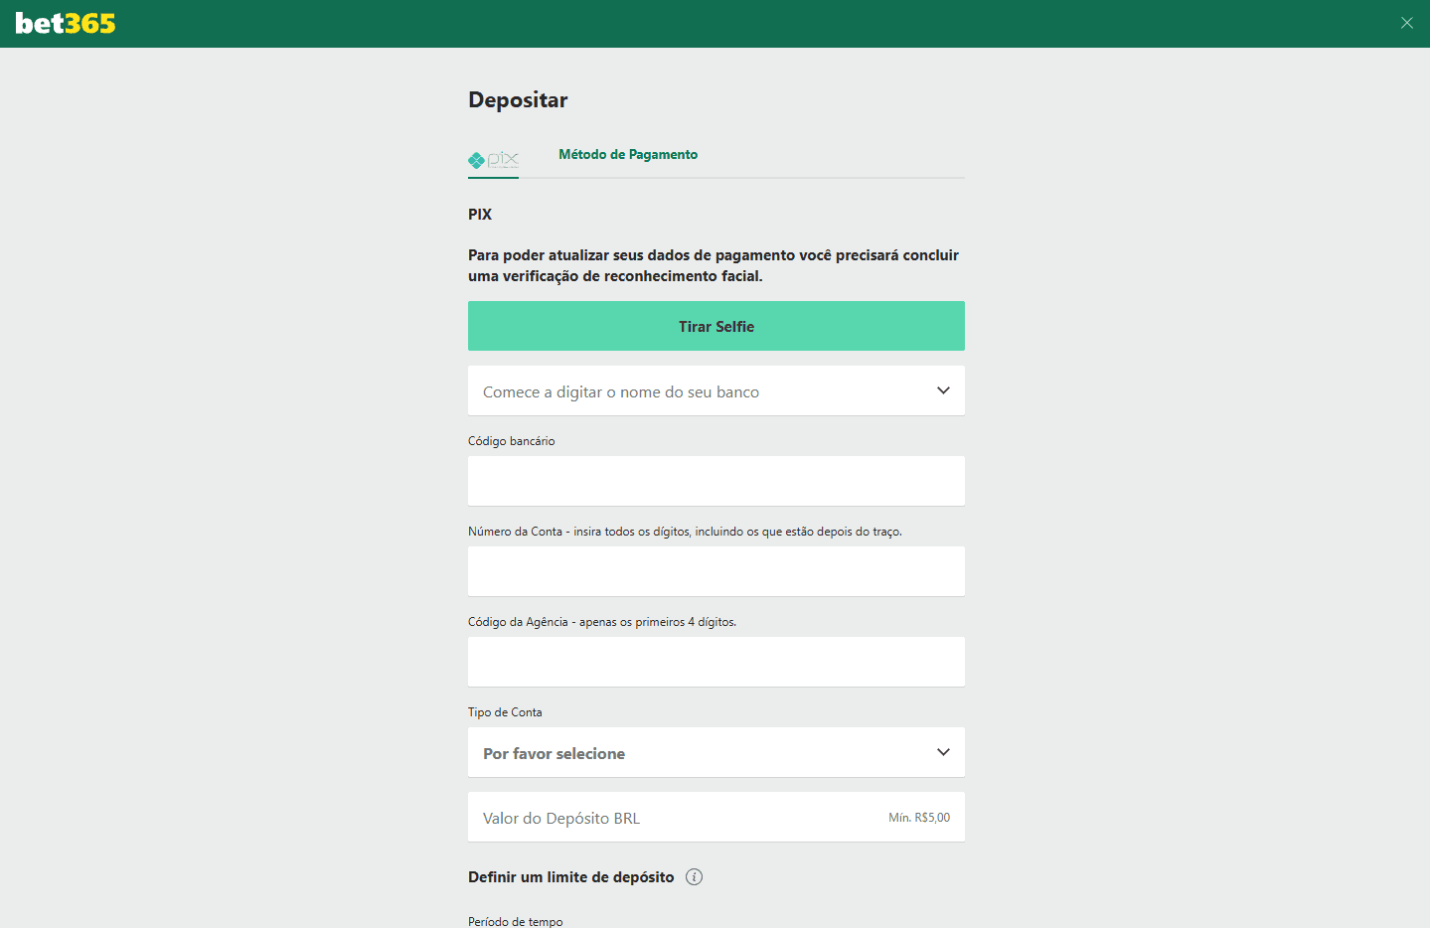Click the bet365 logo
This screenshot has height=928, width=1430.
coord(66,23)
